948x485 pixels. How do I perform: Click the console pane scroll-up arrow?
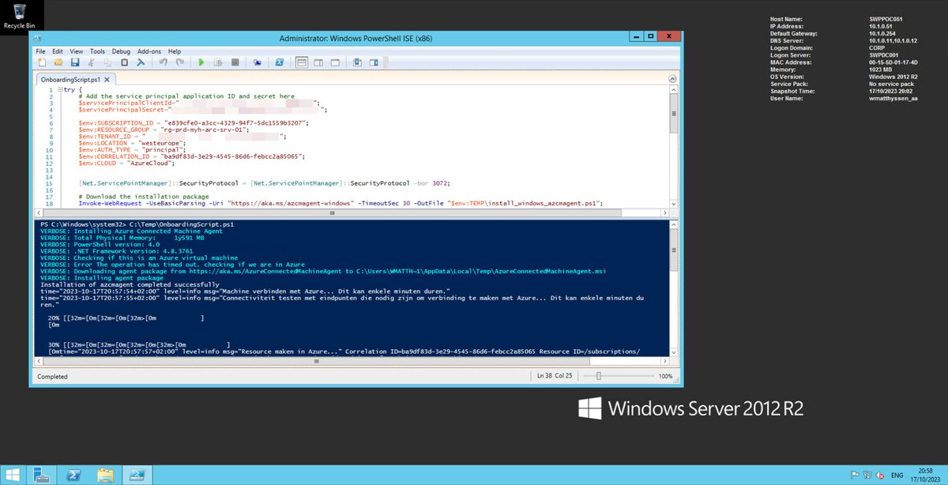click(673, 225)
